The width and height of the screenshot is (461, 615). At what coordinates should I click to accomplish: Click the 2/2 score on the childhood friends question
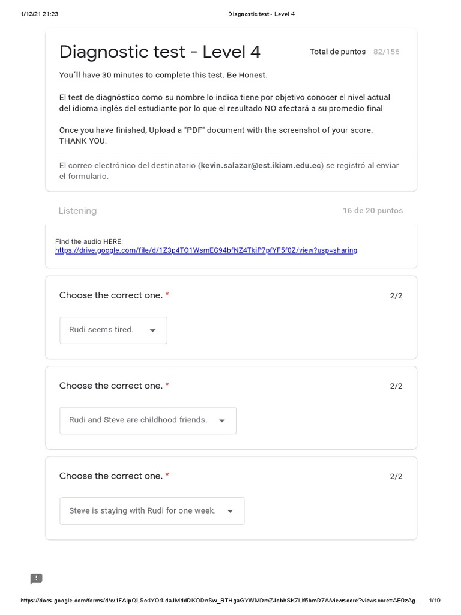[396, 386]
